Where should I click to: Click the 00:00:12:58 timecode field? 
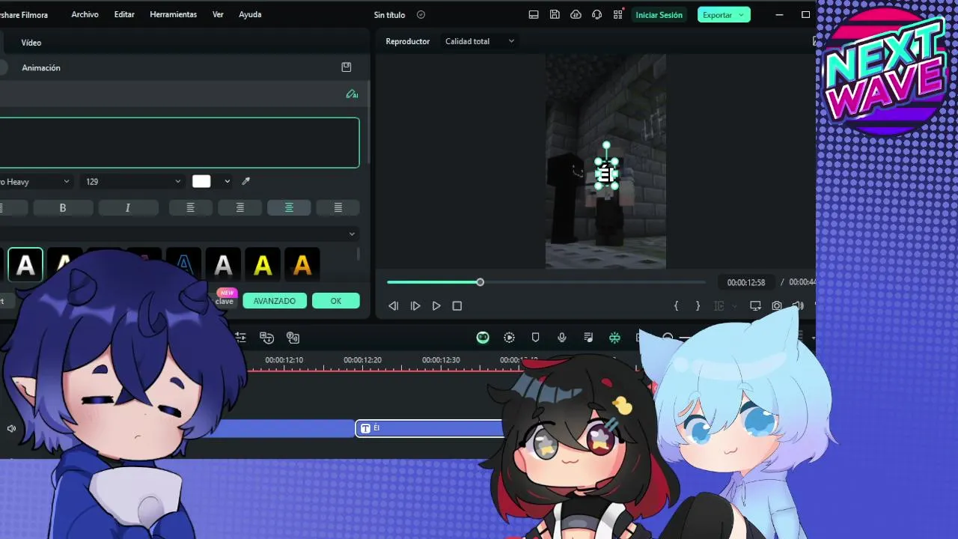tap(746, 282)
